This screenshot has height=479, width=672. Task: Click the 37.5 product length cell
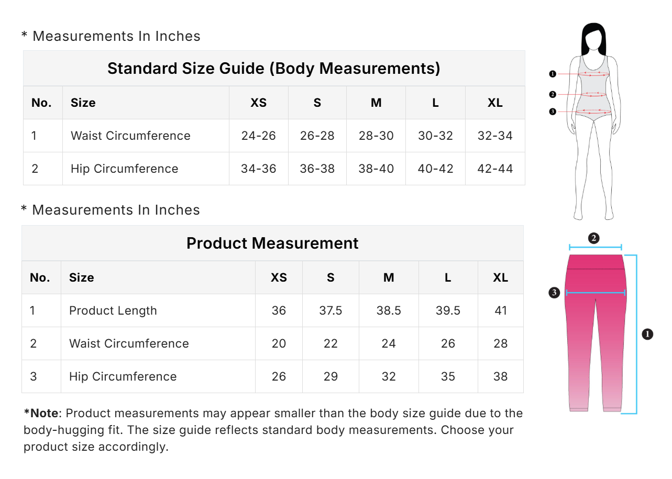331,310
